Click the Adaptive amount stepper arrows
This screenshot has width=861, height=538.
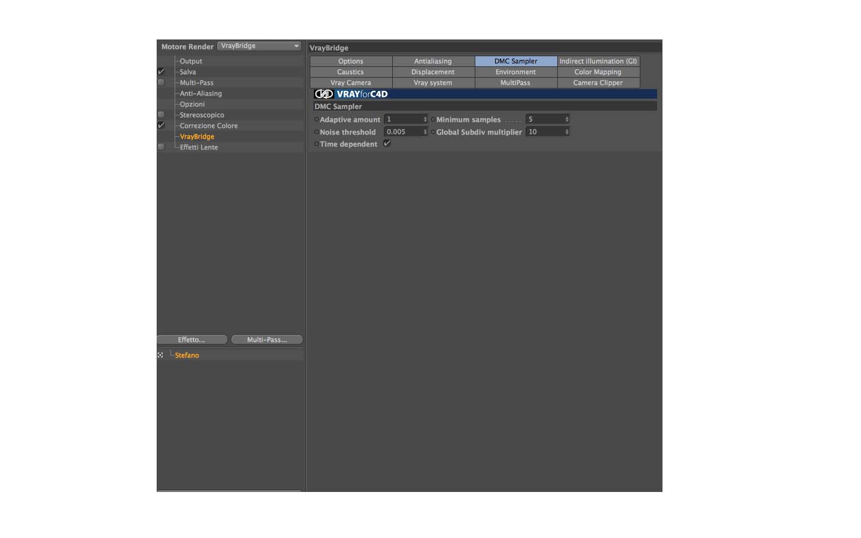pos(425,120)
